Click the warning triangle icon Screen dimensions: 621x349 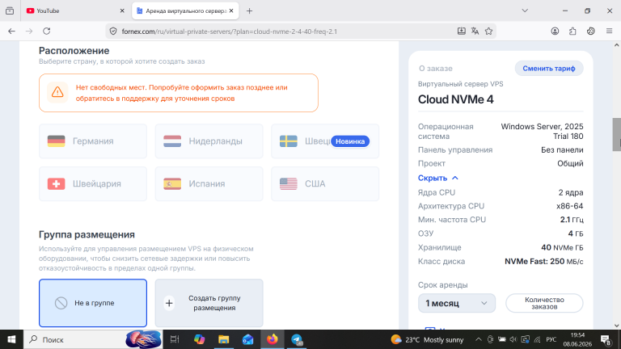[57, 92]
